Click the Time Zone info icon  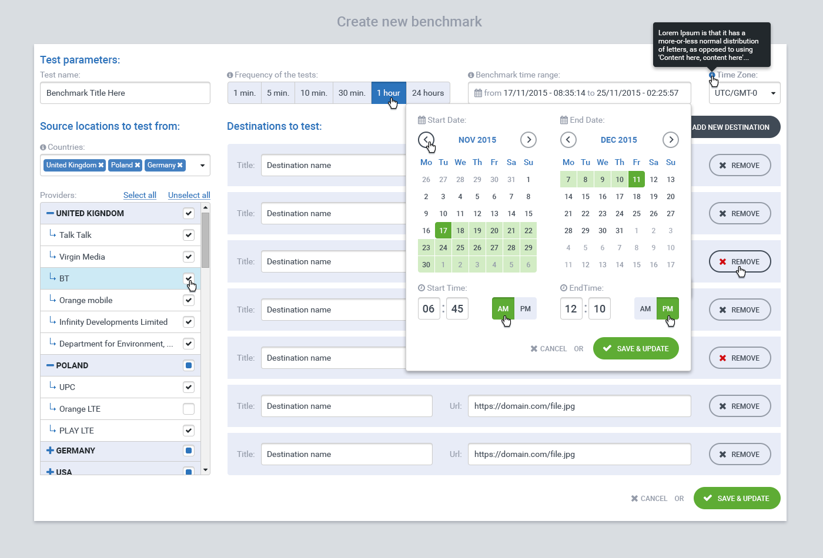712,75
